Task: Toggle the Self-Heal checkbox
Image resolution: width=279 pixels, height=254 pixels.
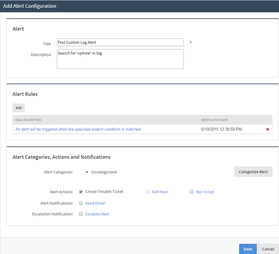Action: (148, 192)
